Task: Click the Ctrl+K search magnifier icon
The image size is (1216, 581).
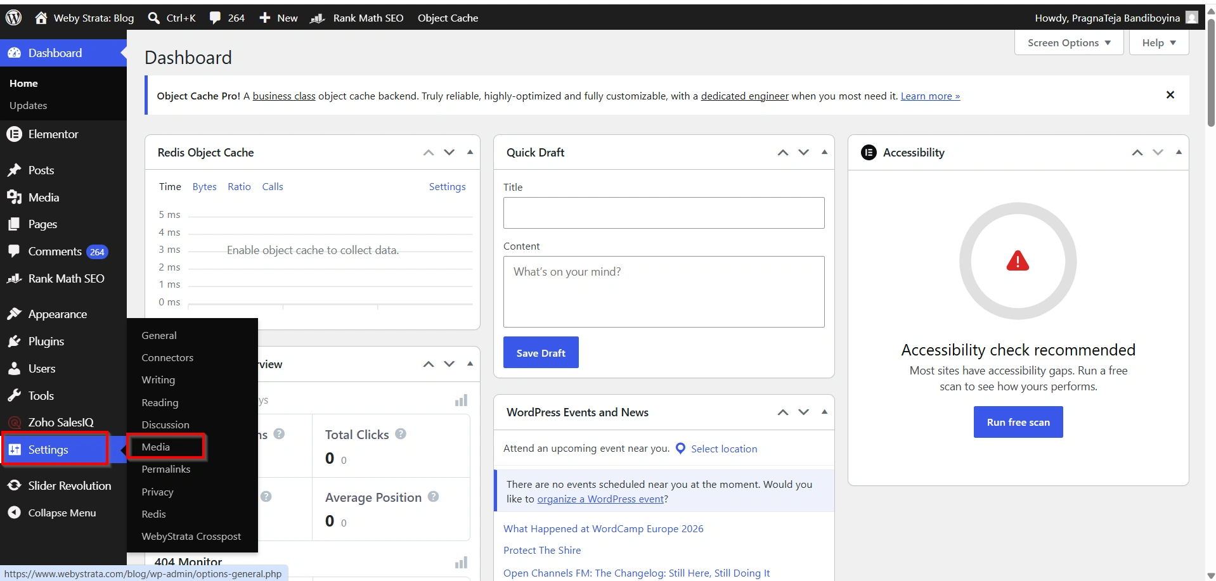Action: point(153,18)
